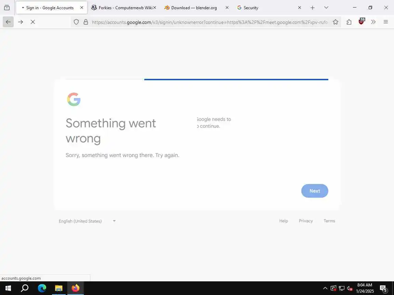
Task: Open the Privacy link
Action: point(305,221)
